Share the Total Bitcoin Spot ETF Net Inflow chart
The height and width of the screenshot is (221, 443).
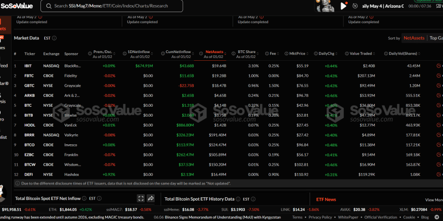(151, 198)
